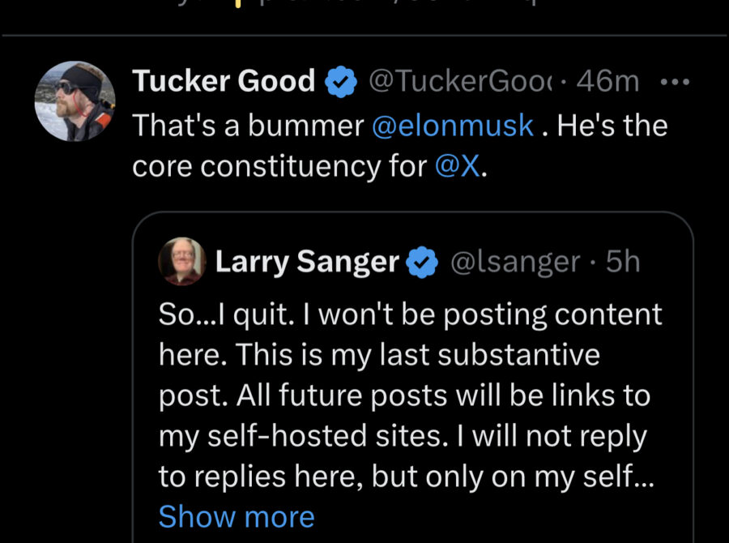Click the "core constituency for" text line

pos(279,166)
